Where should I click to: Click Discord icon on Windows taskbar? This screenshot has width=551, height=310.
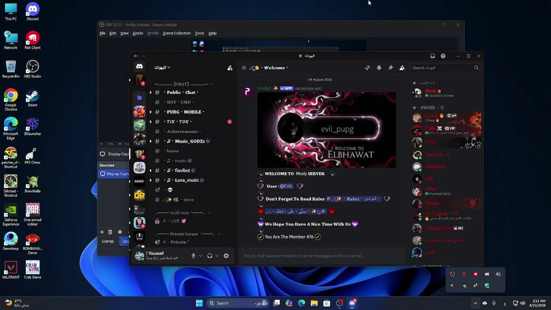coord(352,303)
